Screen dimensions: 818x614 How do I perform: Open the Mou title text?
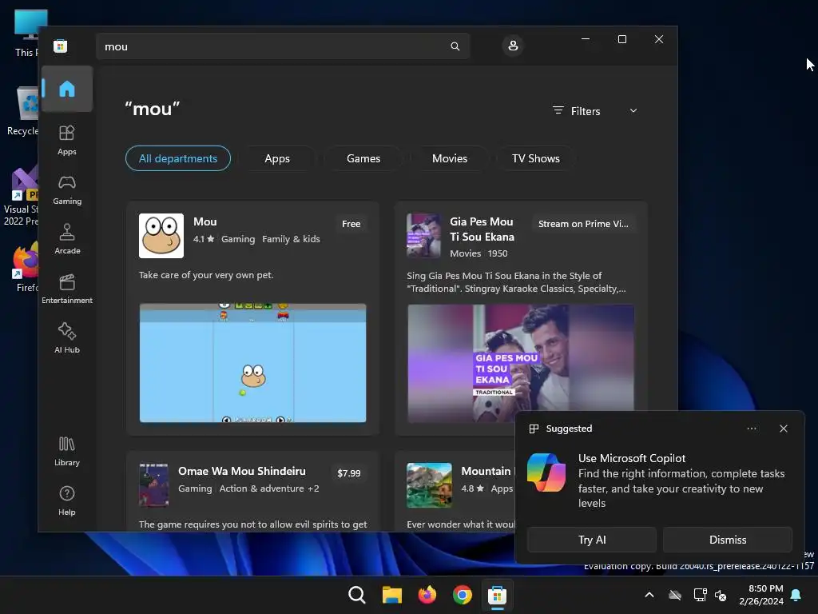[x=205, y=221]
